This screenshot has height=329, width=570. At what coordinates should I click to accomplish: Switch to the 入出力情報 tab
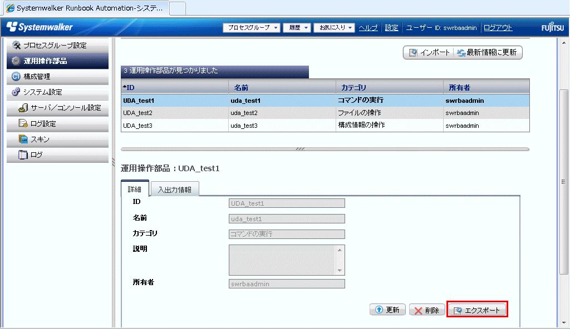(x=175, y=189)
